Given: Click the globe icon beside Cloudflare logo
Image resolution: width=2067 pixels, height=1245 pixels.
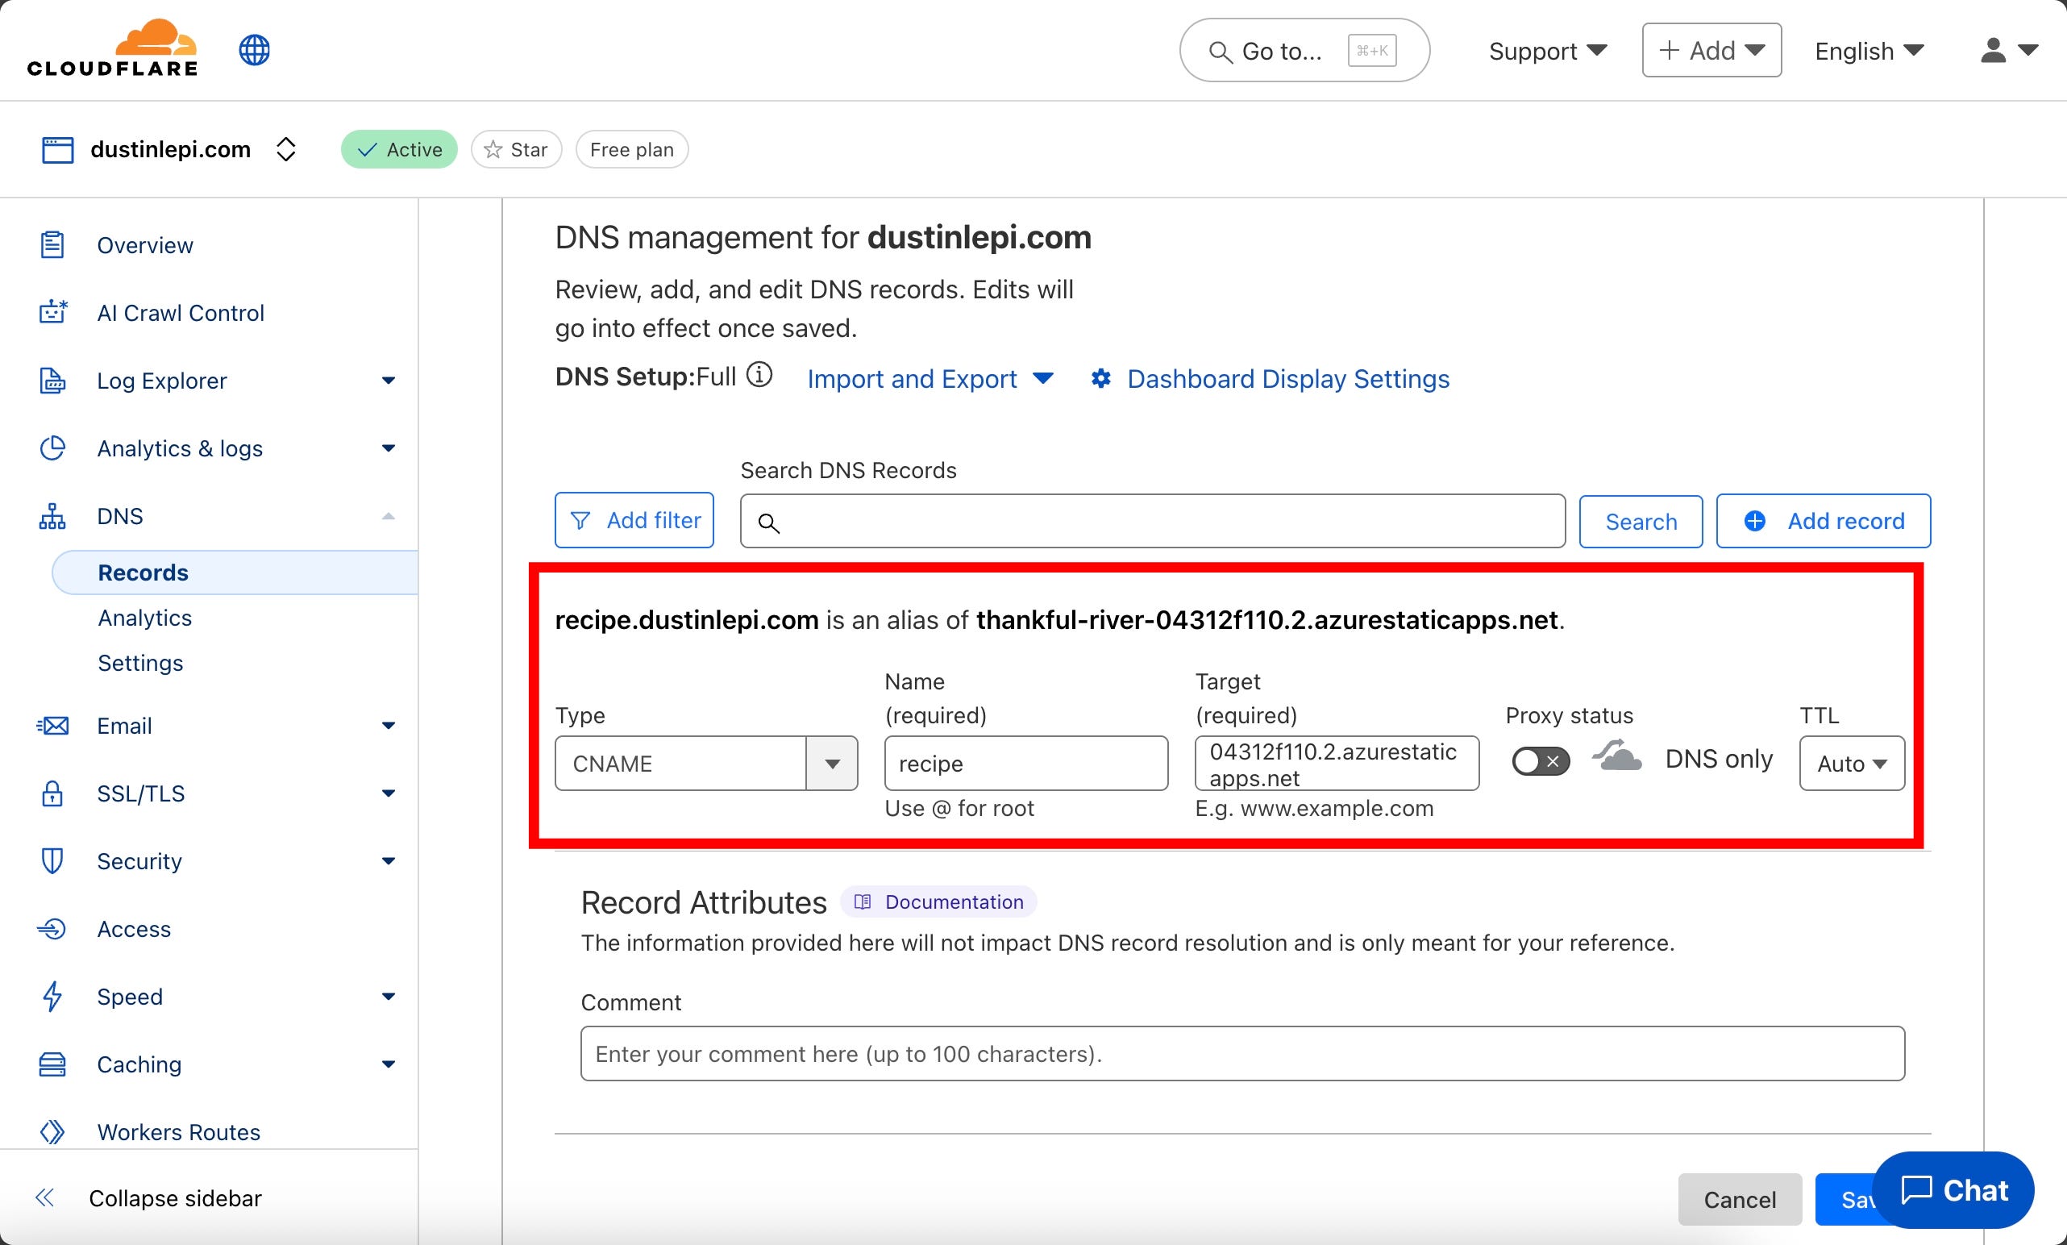Looking at the screenshot, I should 254,50.
